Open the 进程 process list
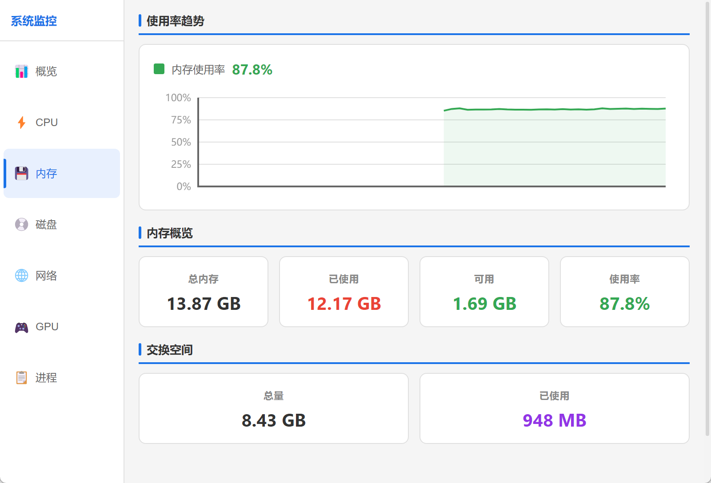Screen dimensions: 711x483 pos(46,378)
